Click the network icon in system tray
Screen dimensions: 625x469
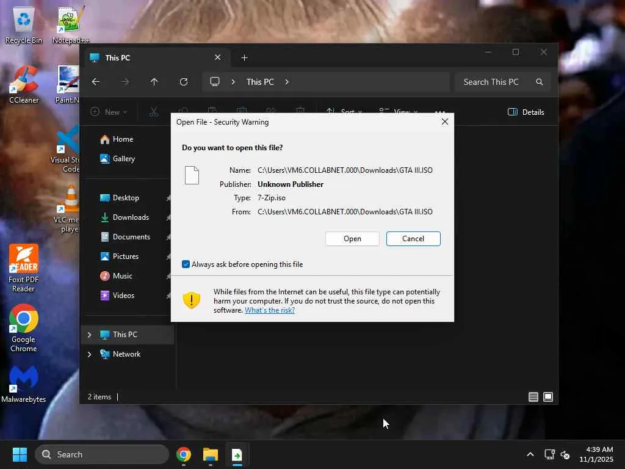550,454
